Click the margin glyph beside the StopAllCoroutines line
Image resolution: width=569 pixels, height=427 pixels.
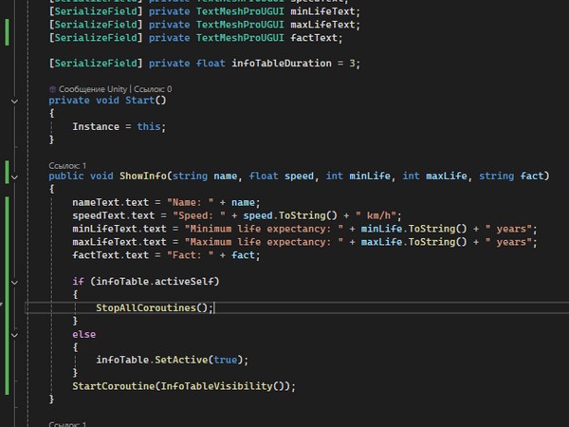point(4,307)
